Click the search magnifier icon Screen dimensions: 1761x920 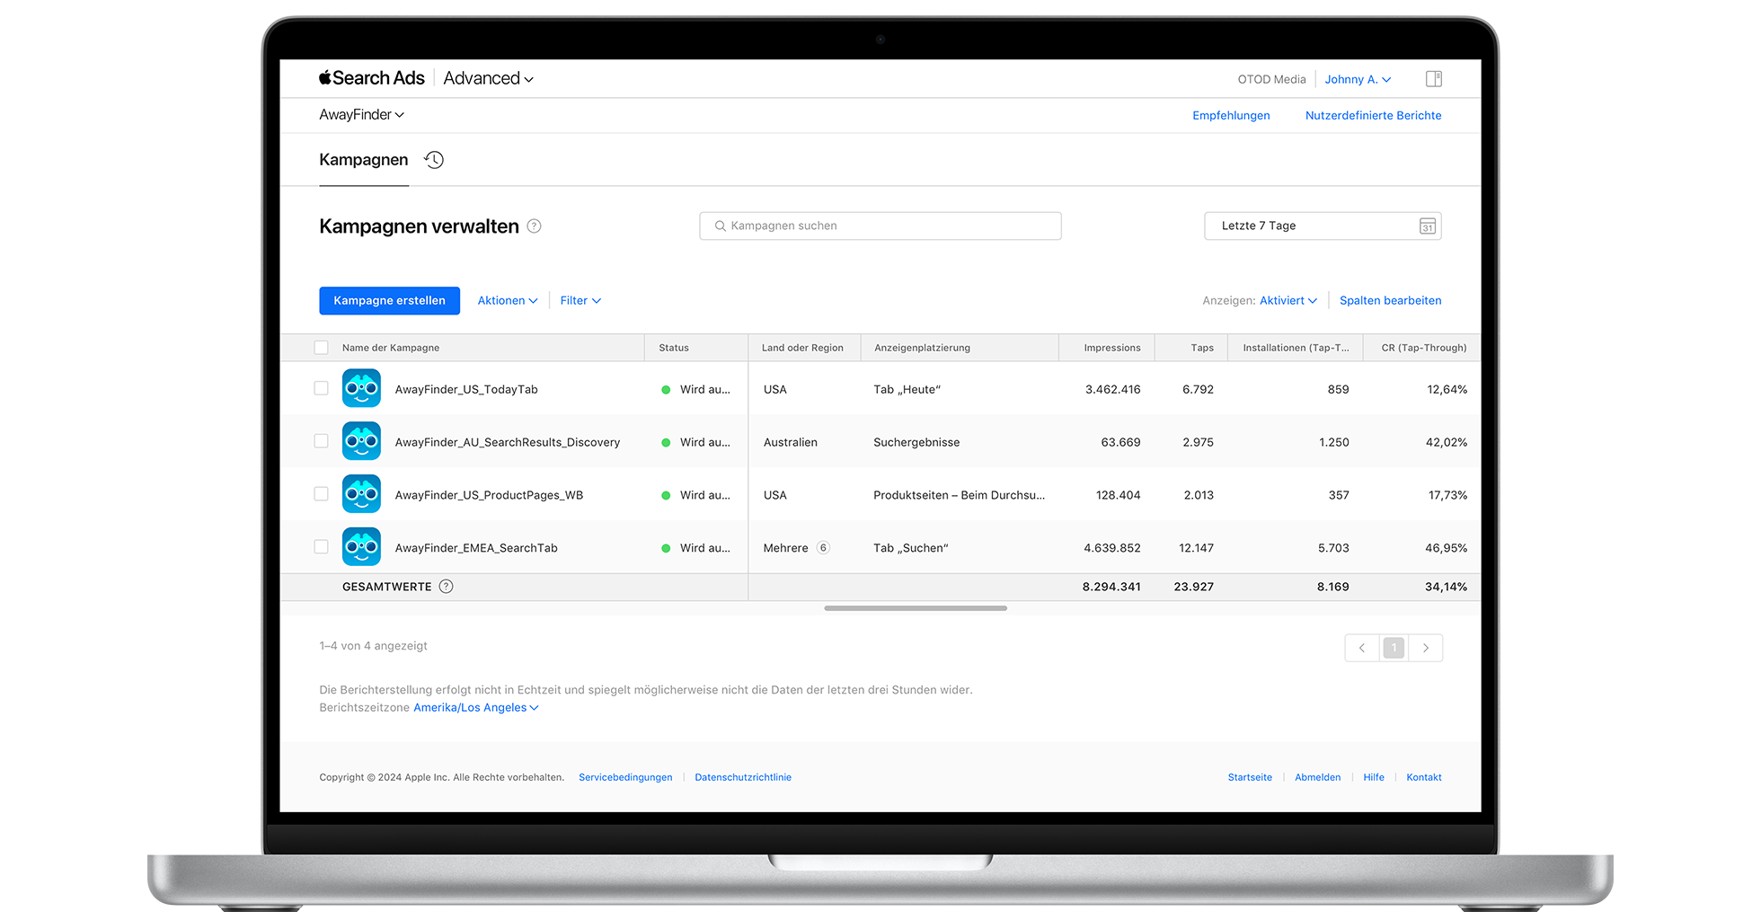720,226
